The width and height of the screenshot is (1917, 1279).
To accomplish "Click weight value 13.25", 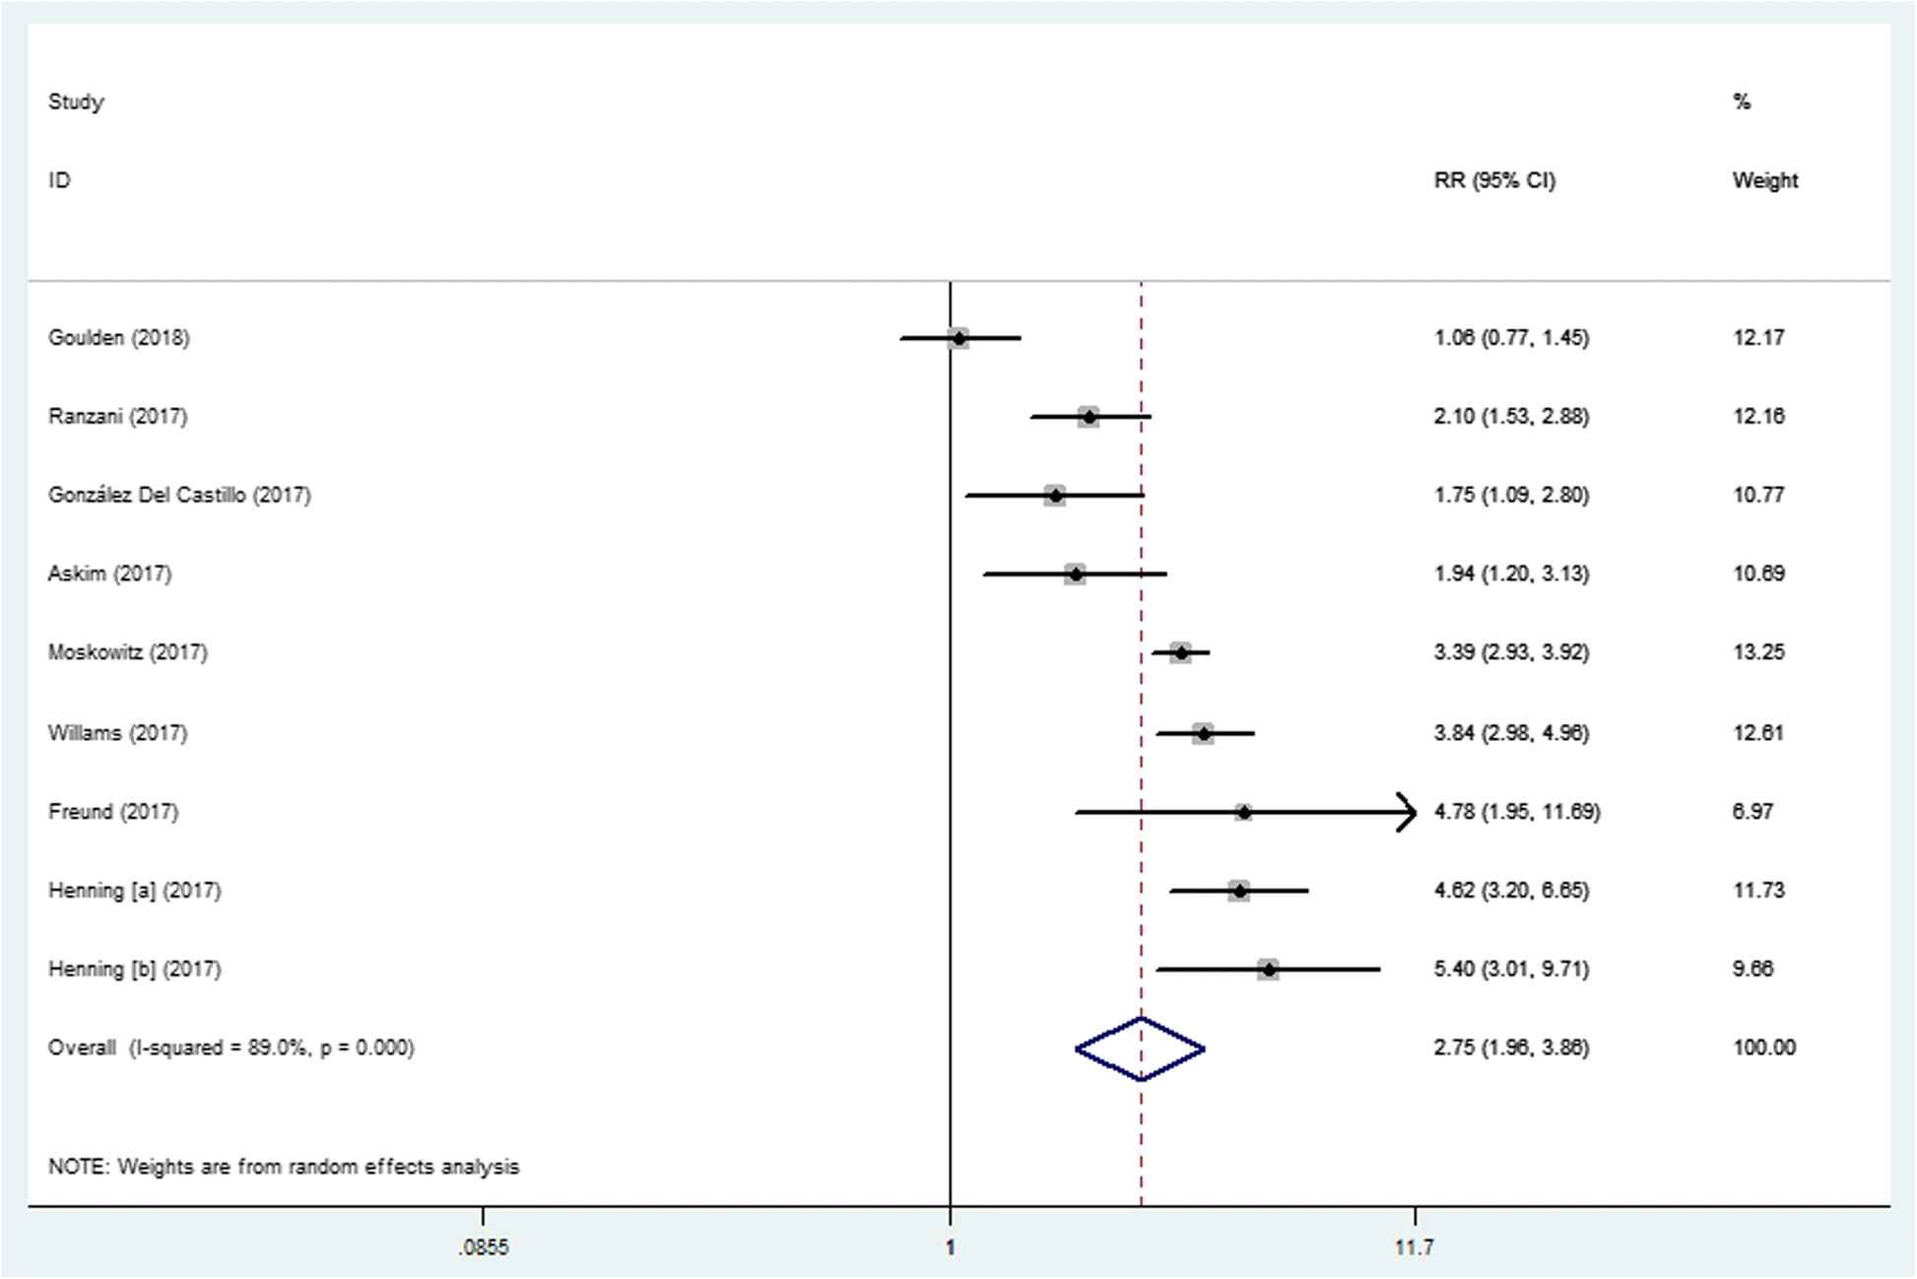I will pos(1758,653).
